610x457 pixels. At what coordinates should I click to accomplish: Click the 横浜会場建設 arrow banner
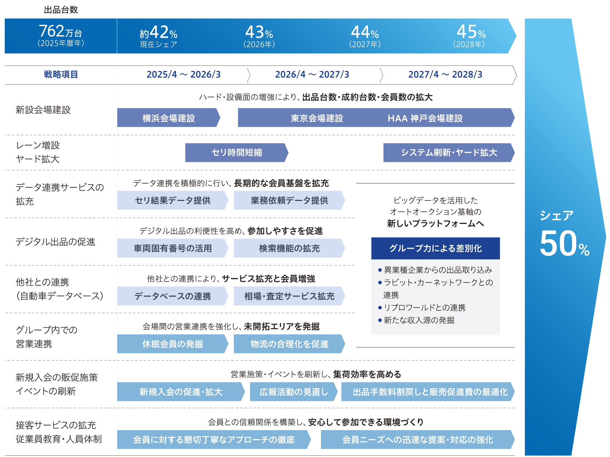pos(168,118)
